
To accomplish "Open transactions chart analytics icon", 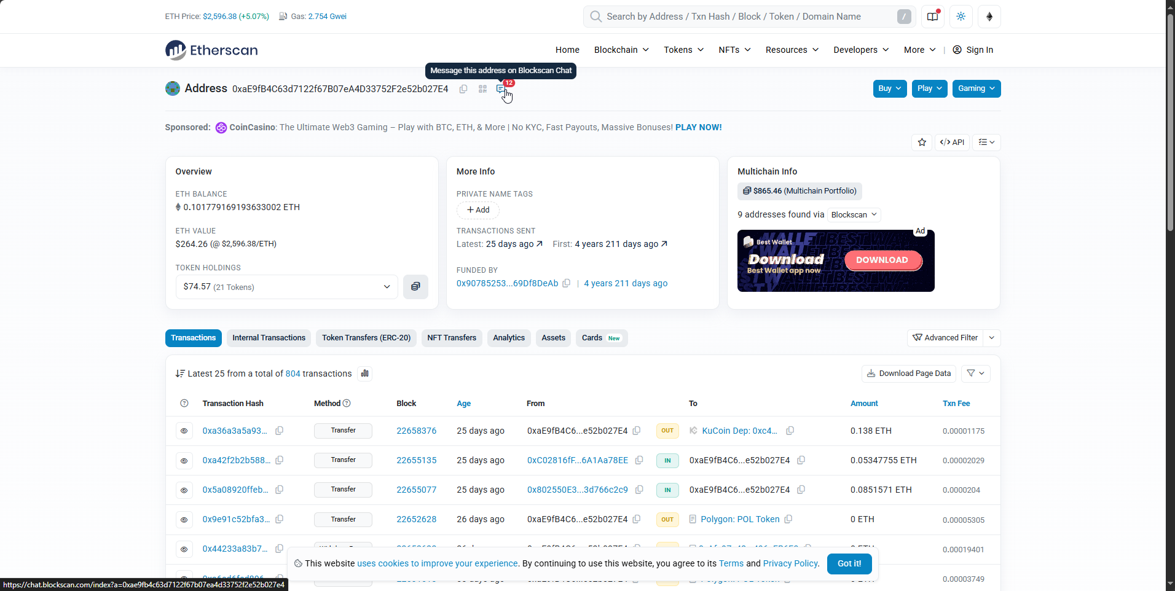I will point(364,374).
